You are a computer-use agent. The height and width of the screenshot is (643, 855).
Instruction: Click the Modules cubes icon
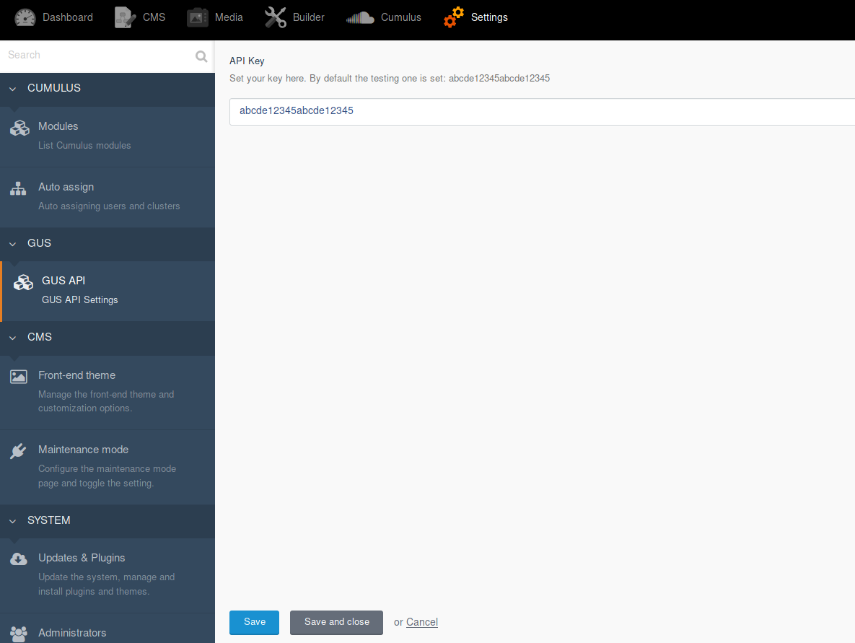(19, 128)
